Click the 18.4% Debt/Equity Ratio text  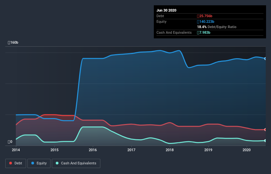pos(217,27)
